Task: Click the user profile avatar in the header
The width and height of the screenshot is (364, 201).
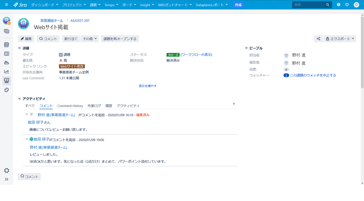Action: 356,5
